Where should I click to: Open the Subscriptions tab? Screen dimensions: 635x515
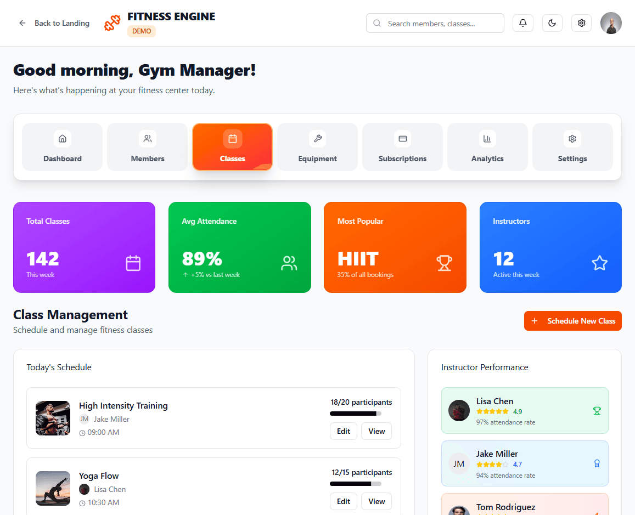(x=402, y=147)
